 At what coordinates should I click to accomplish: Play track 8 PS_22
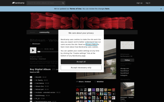pos(31,98)
